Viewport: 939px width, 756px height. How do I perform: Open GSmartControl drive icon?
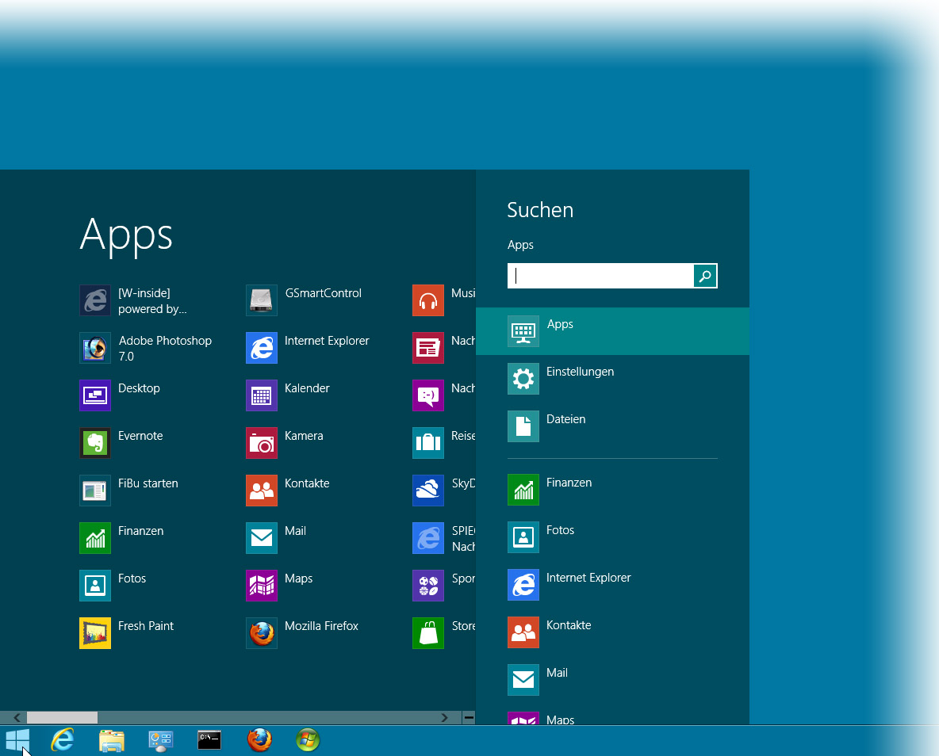pyautogui.click(x=262, y=300)
